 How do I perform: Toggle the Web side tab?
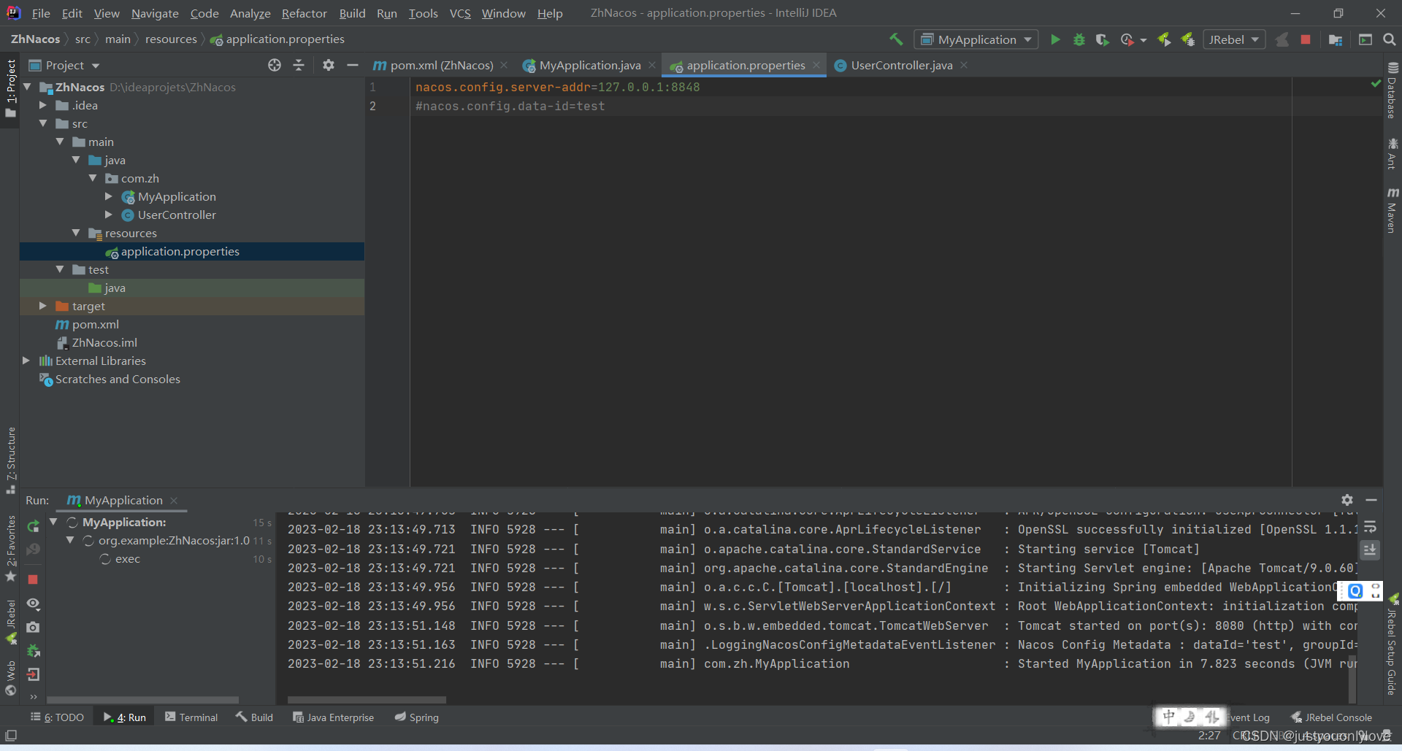[x=10, y=678]
